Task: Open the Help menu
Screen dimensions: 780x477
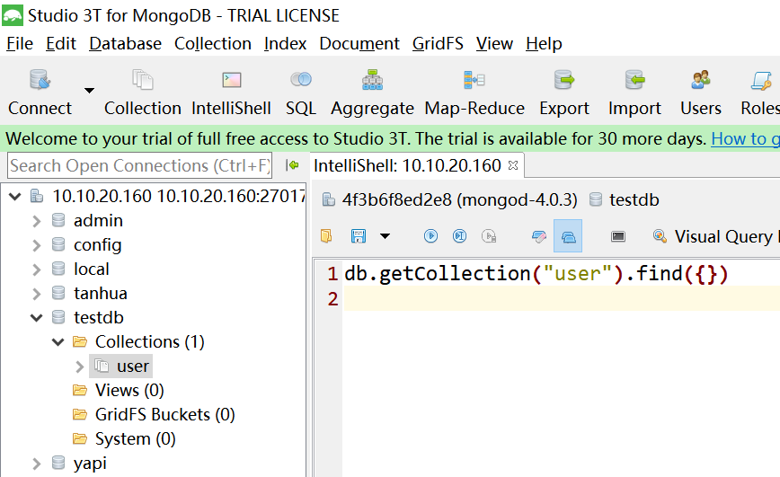Action: [544, 44]
